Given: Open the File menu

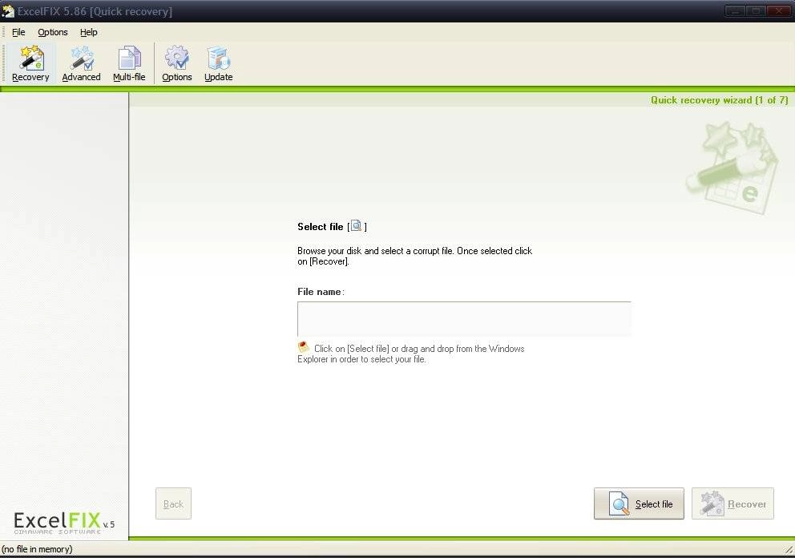Looking at the screenshot, I should 18,32.
